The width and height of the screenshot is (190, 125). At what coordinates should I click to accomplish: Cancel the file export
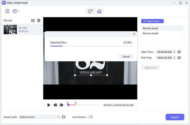point(126,57)
